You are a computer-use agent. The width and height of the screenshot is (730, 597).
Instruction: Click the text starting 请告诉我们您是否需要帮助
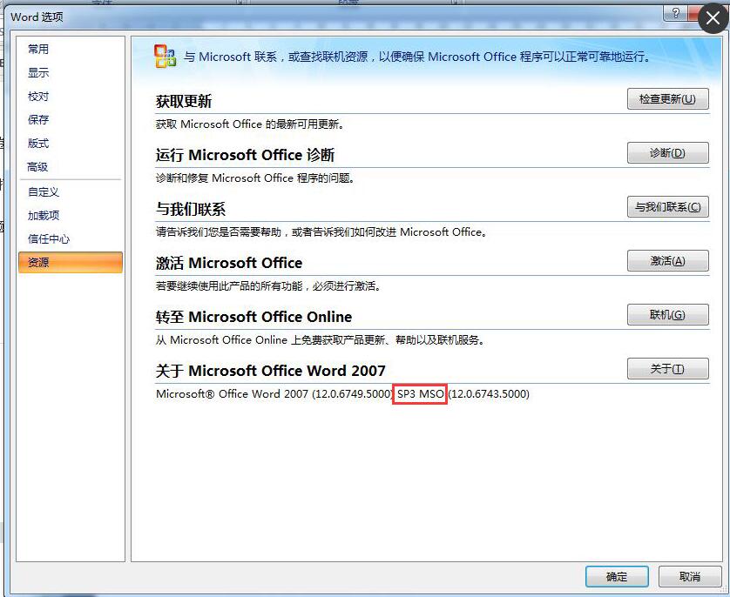pos(321,232)
